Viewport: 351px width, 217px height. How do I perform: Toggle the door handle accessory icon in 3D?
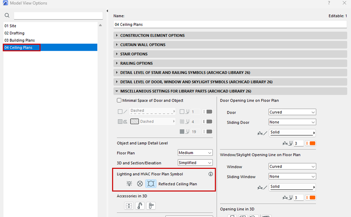[x=151, y=206]
